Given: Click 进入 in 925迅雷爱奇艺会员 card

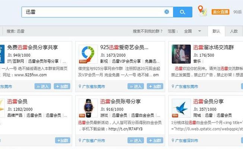Looking at the screenshot, I should click(x=136, y=86).
